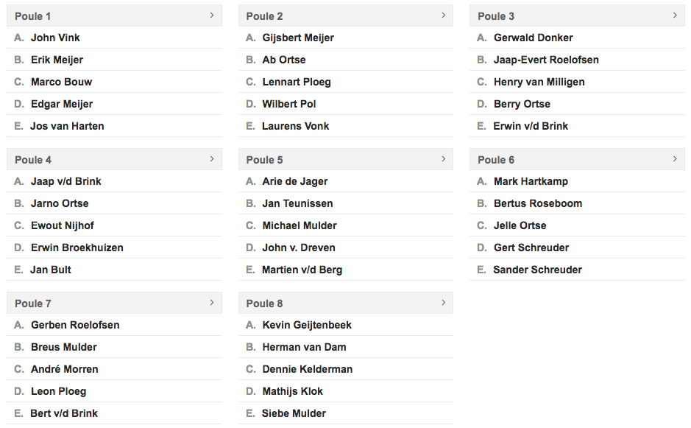
Task: Choose Jaap-Evert Roelofsen in Poule 3
Action: click(x=546, y=60)
